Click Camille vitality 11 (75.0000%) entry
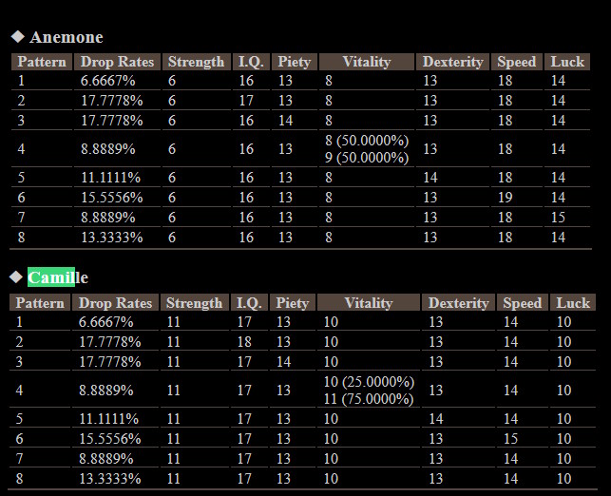The width and height of the screenshot is (611, 496). (x=369, y=398)
